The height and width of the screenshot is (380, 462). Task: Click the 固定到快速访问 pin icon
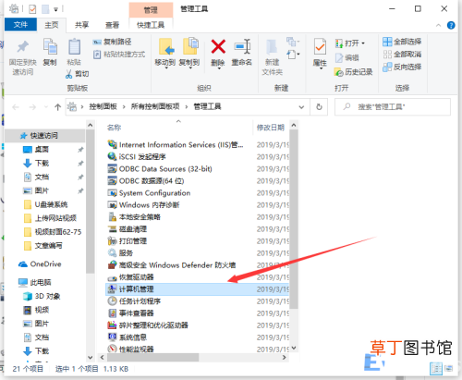pyautogui.click(x=22, y=47)
